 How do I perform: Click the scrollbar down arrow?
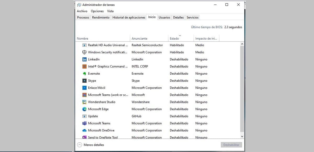pos(242,136)
